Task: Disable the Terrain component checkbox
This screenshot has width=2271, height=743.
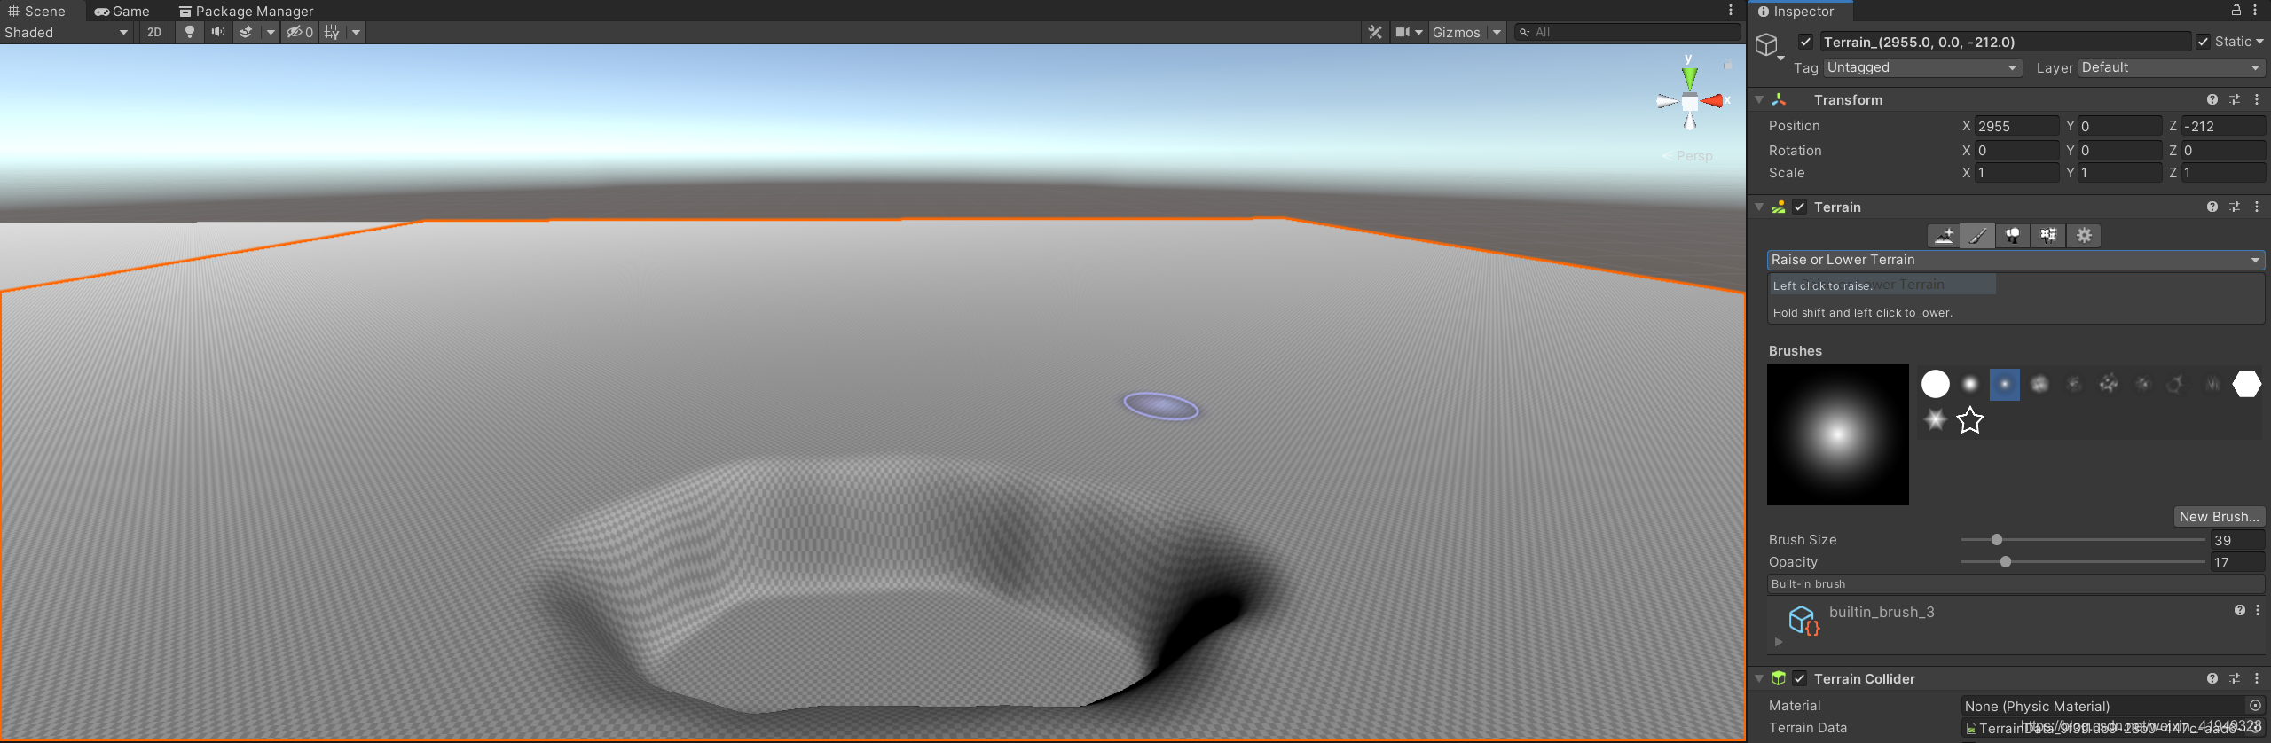Action: 1800,207
